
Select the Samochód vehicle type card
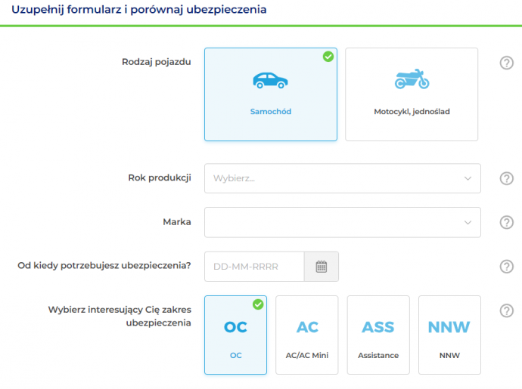271,94
